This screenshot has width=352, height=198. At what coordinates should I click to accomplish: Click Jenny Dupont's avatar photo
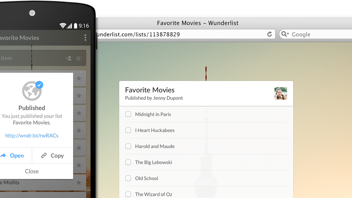click(x=281, y=94)
